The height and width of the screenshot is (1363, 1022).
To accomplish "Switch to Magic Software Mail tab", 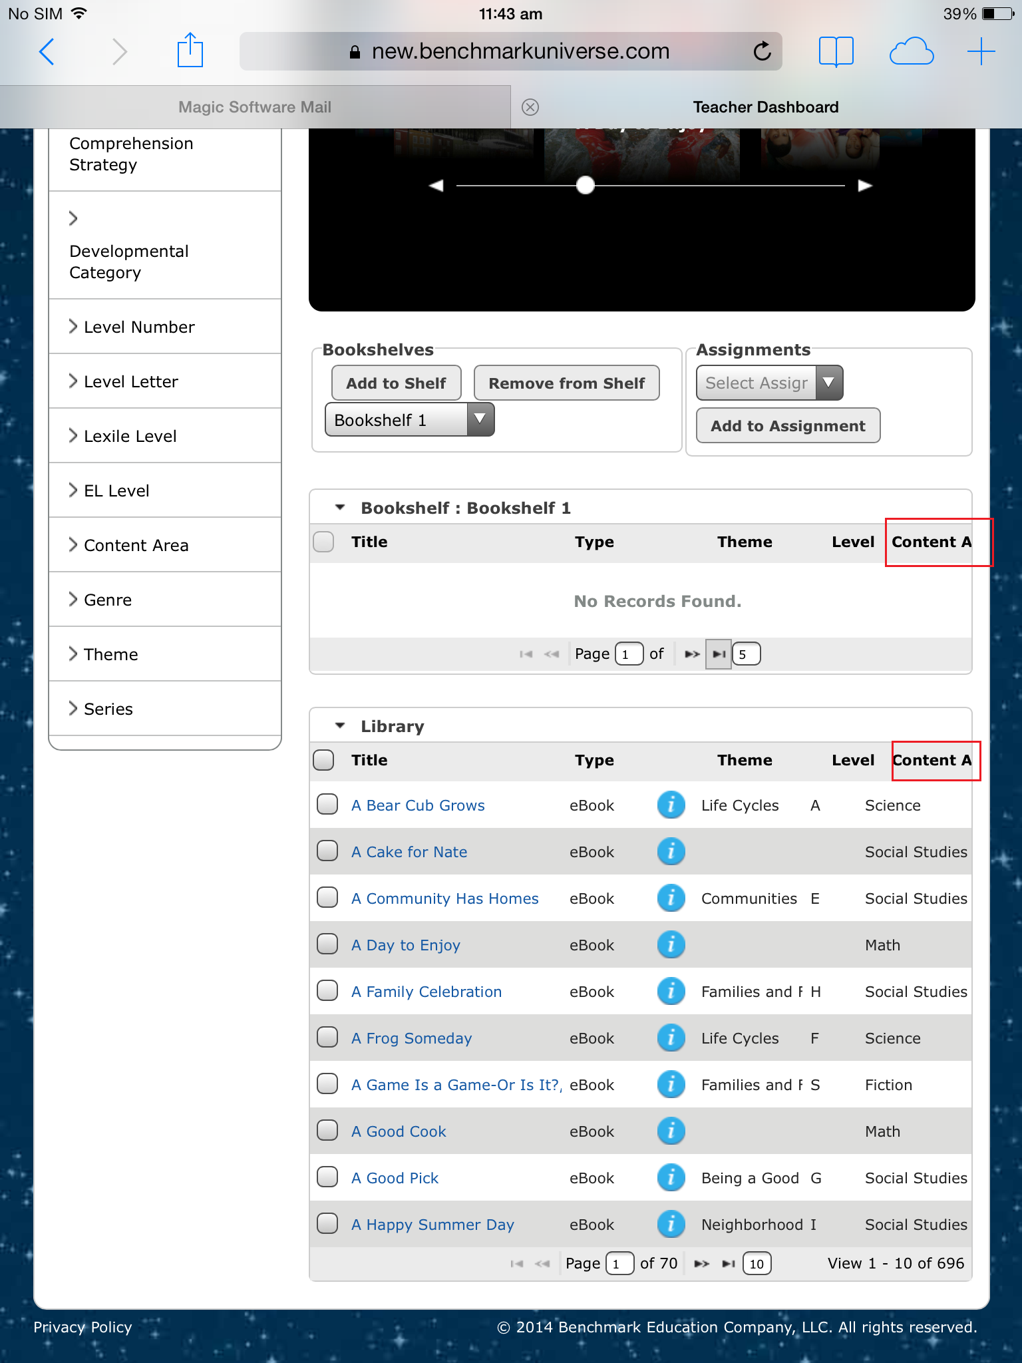I will [255, 107].
